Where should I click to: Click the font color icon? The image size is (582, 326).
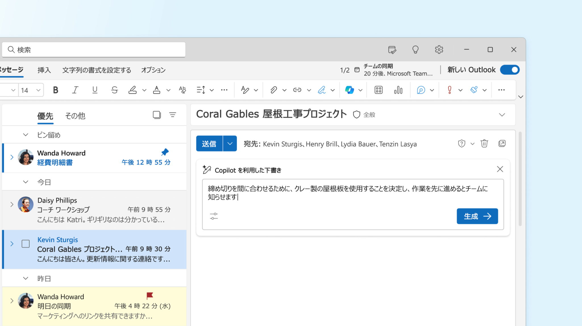point(157,90)
